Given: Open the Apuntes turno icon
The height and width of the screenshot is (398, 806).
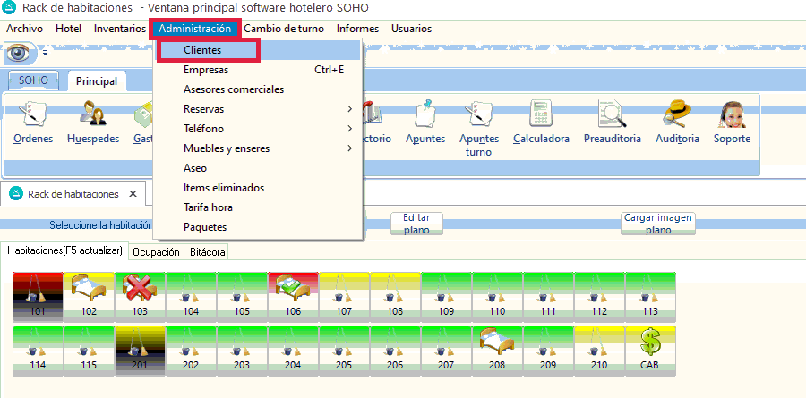Looking at the screenshot, I should [x=479, y=125].
